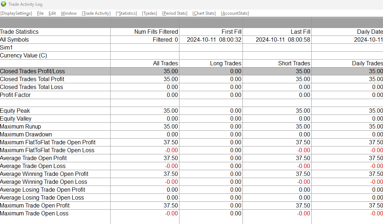Click All Trades value for Equity Peak
The width and height of the screenshot is (383, 224).
tap(171, 111)
